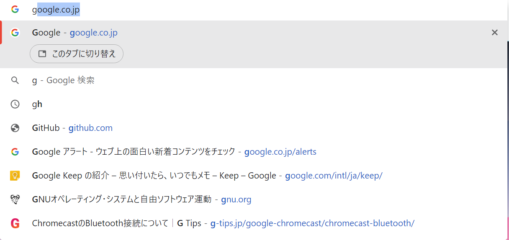509x240 pixels.
Task: Choose the gh history suggestion
Action: 37,104
